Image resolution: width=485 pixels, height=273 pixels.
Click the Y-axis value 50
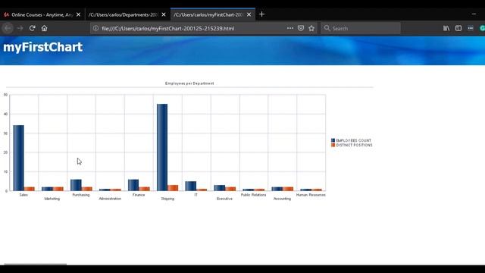5,95
